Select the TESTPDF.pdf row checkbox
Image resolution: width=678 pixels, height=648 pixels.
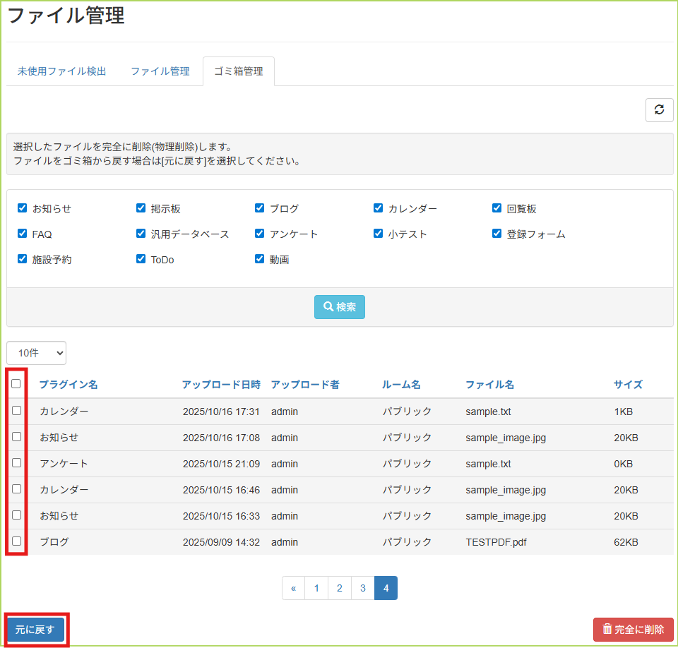[17, 541]
